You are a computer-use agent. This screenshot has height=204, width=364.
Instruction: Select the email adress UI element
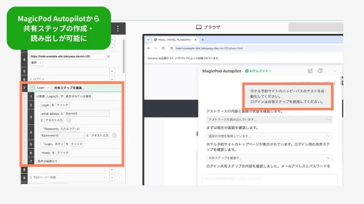50,113
